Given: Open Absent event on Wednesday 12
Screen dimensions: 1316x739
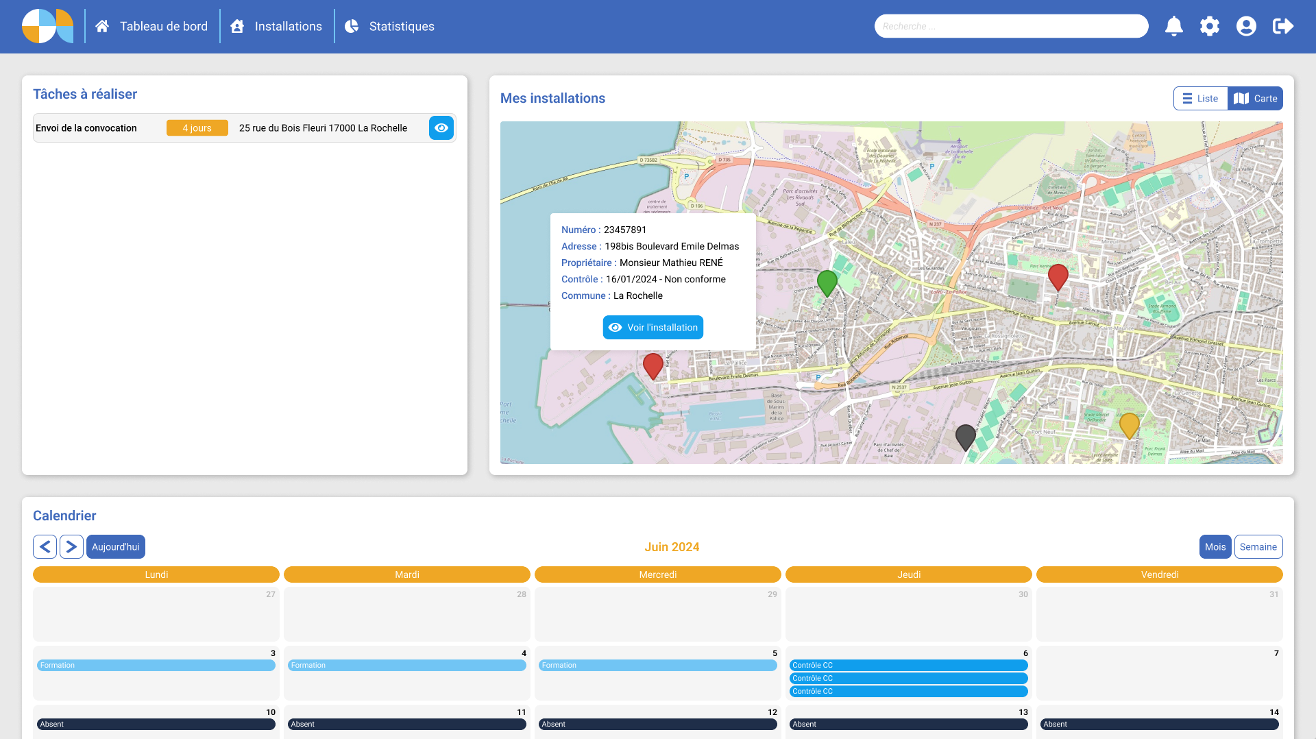Looking at the screenshot, I should 658,724.
